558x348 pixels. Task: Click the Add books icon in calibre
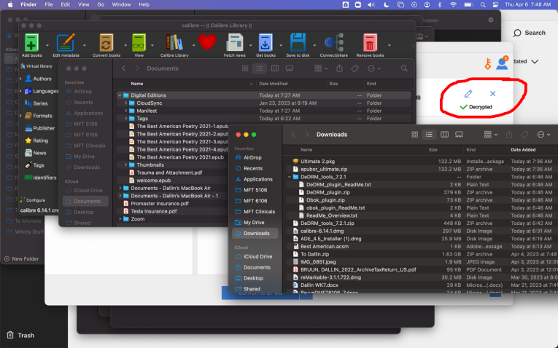[x=31, y=44]
